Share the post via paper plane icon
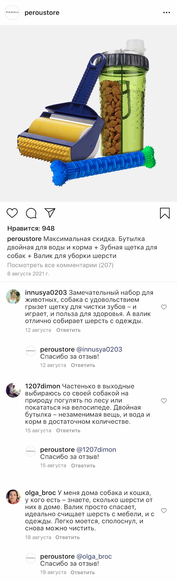 pos(50,213)
